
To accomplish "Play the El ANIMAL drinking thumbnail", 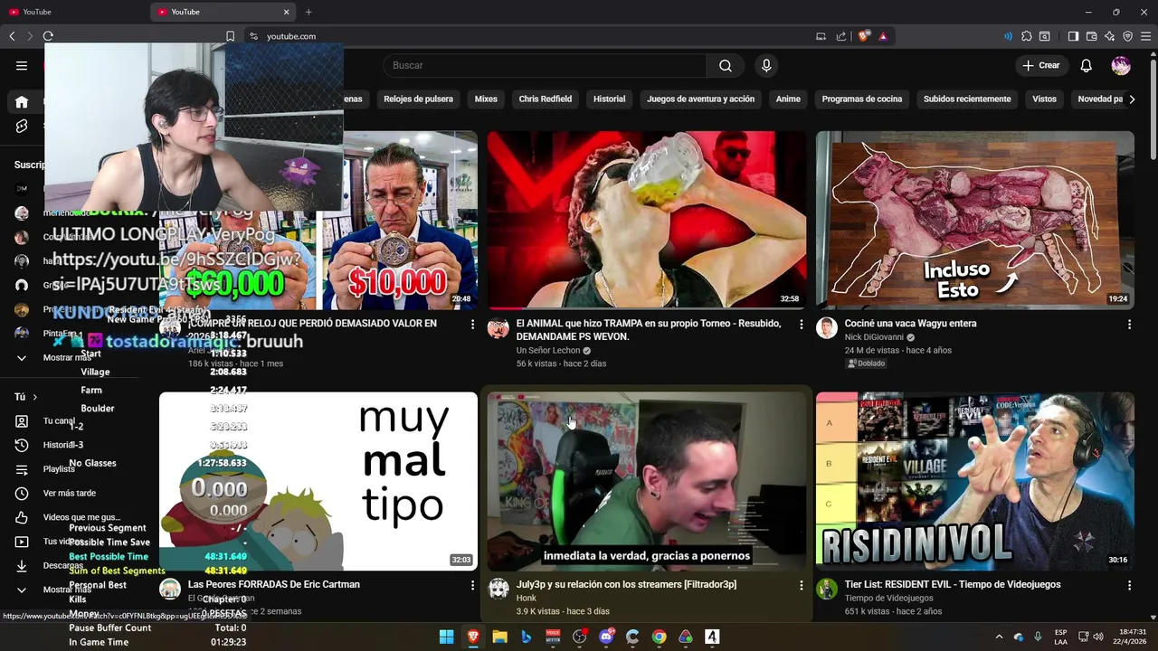I will click(647, 221).
